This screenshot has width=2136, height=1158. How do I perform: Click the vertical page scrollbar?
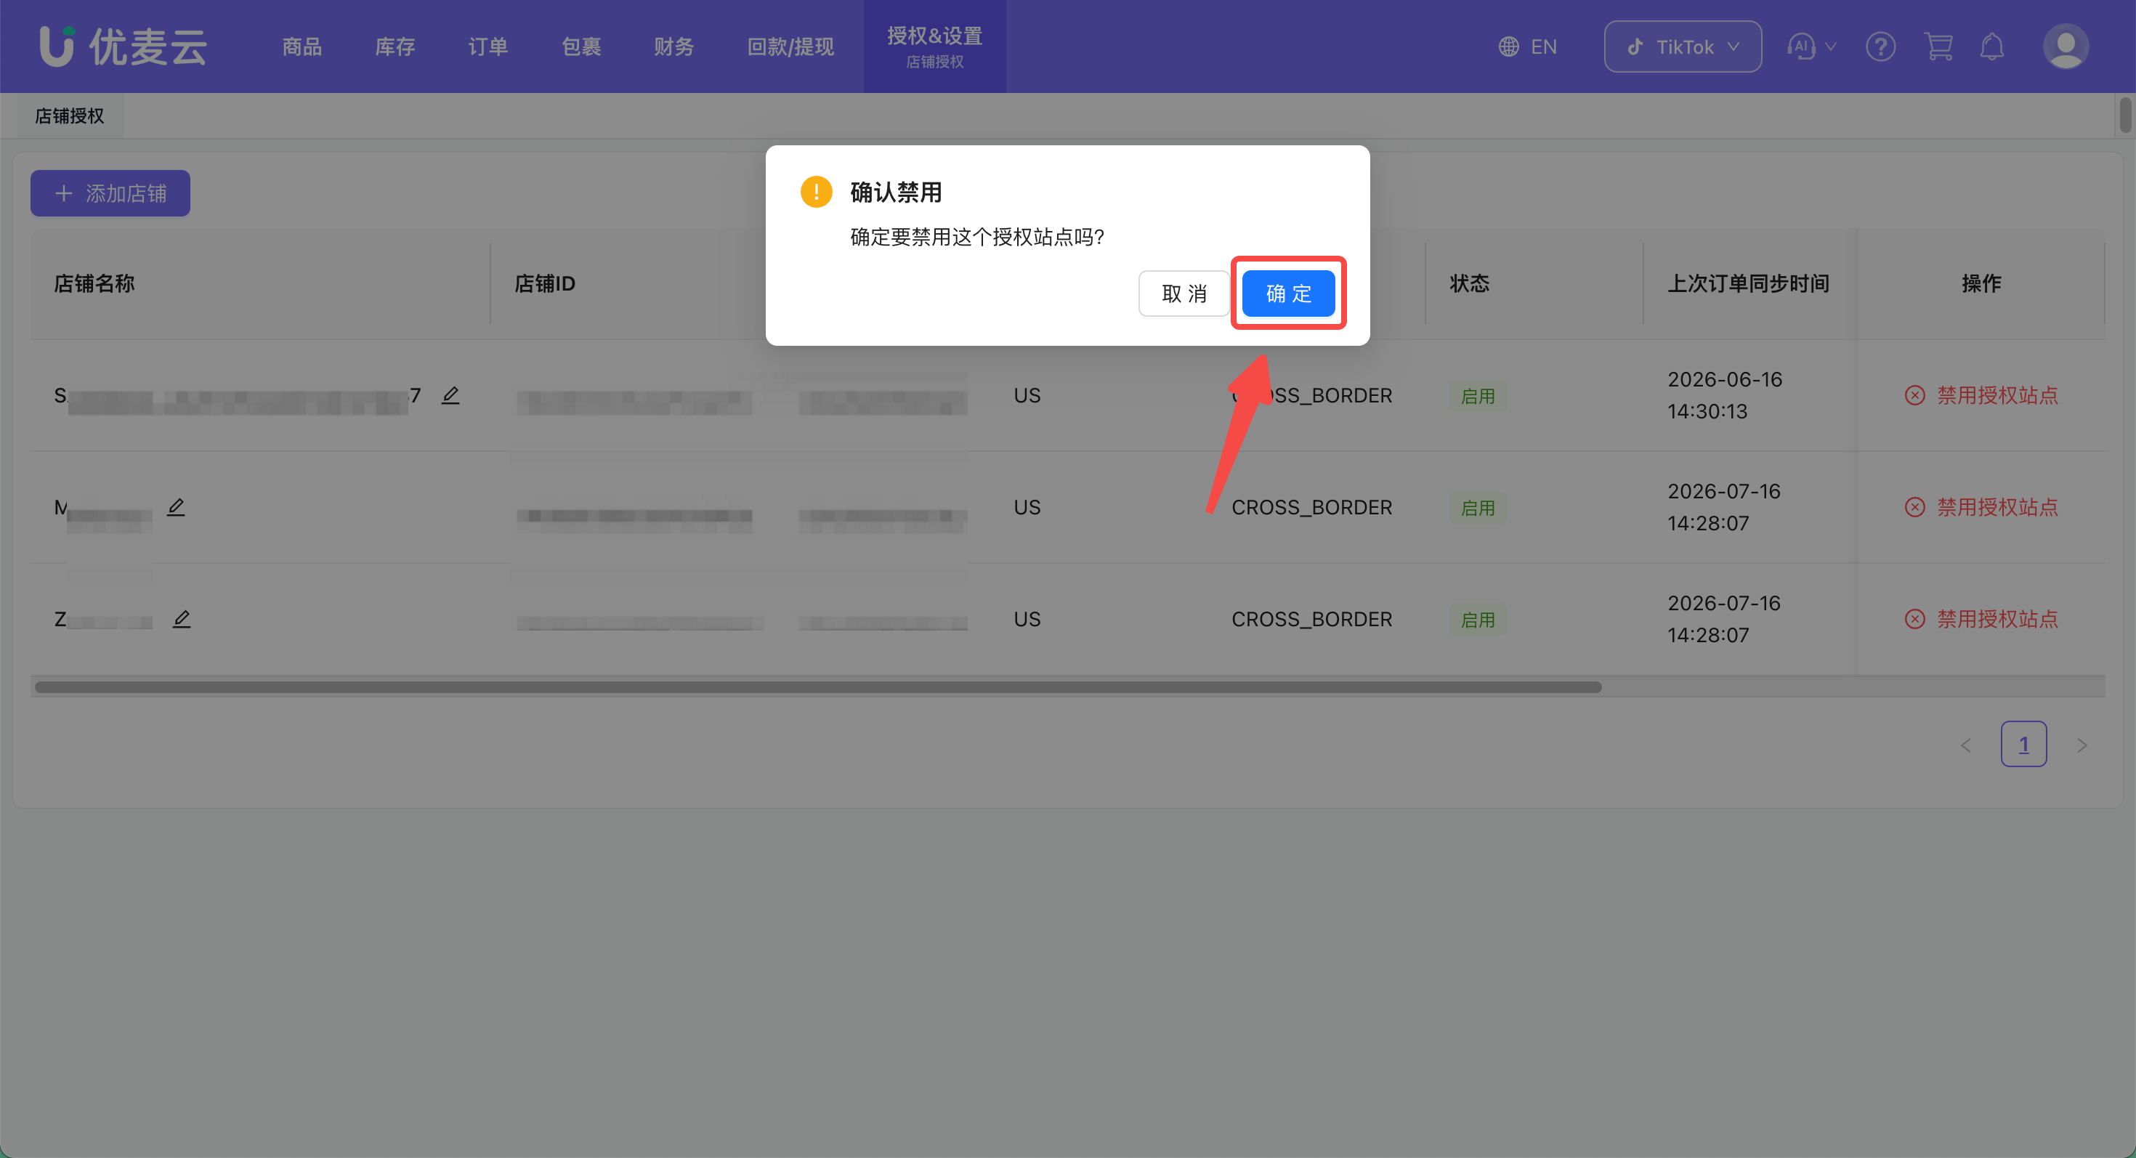pyautogui.click(x=2126, y=116)
